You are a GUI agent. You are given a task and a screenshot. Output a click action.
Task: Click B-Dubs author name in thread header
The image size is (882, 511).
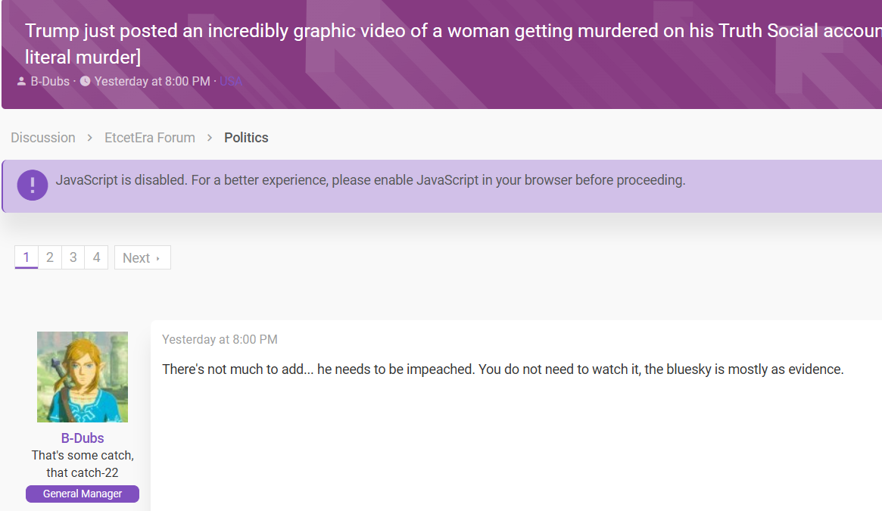coord(50,82)
